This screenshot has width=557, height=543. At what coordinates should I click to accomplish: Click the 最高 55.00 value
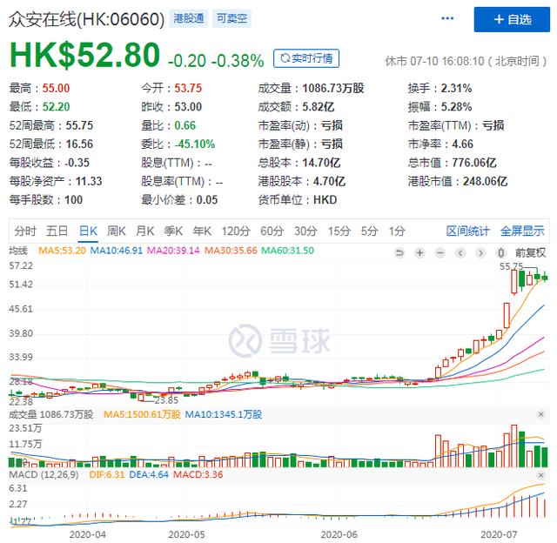click(x=56, y=88)
